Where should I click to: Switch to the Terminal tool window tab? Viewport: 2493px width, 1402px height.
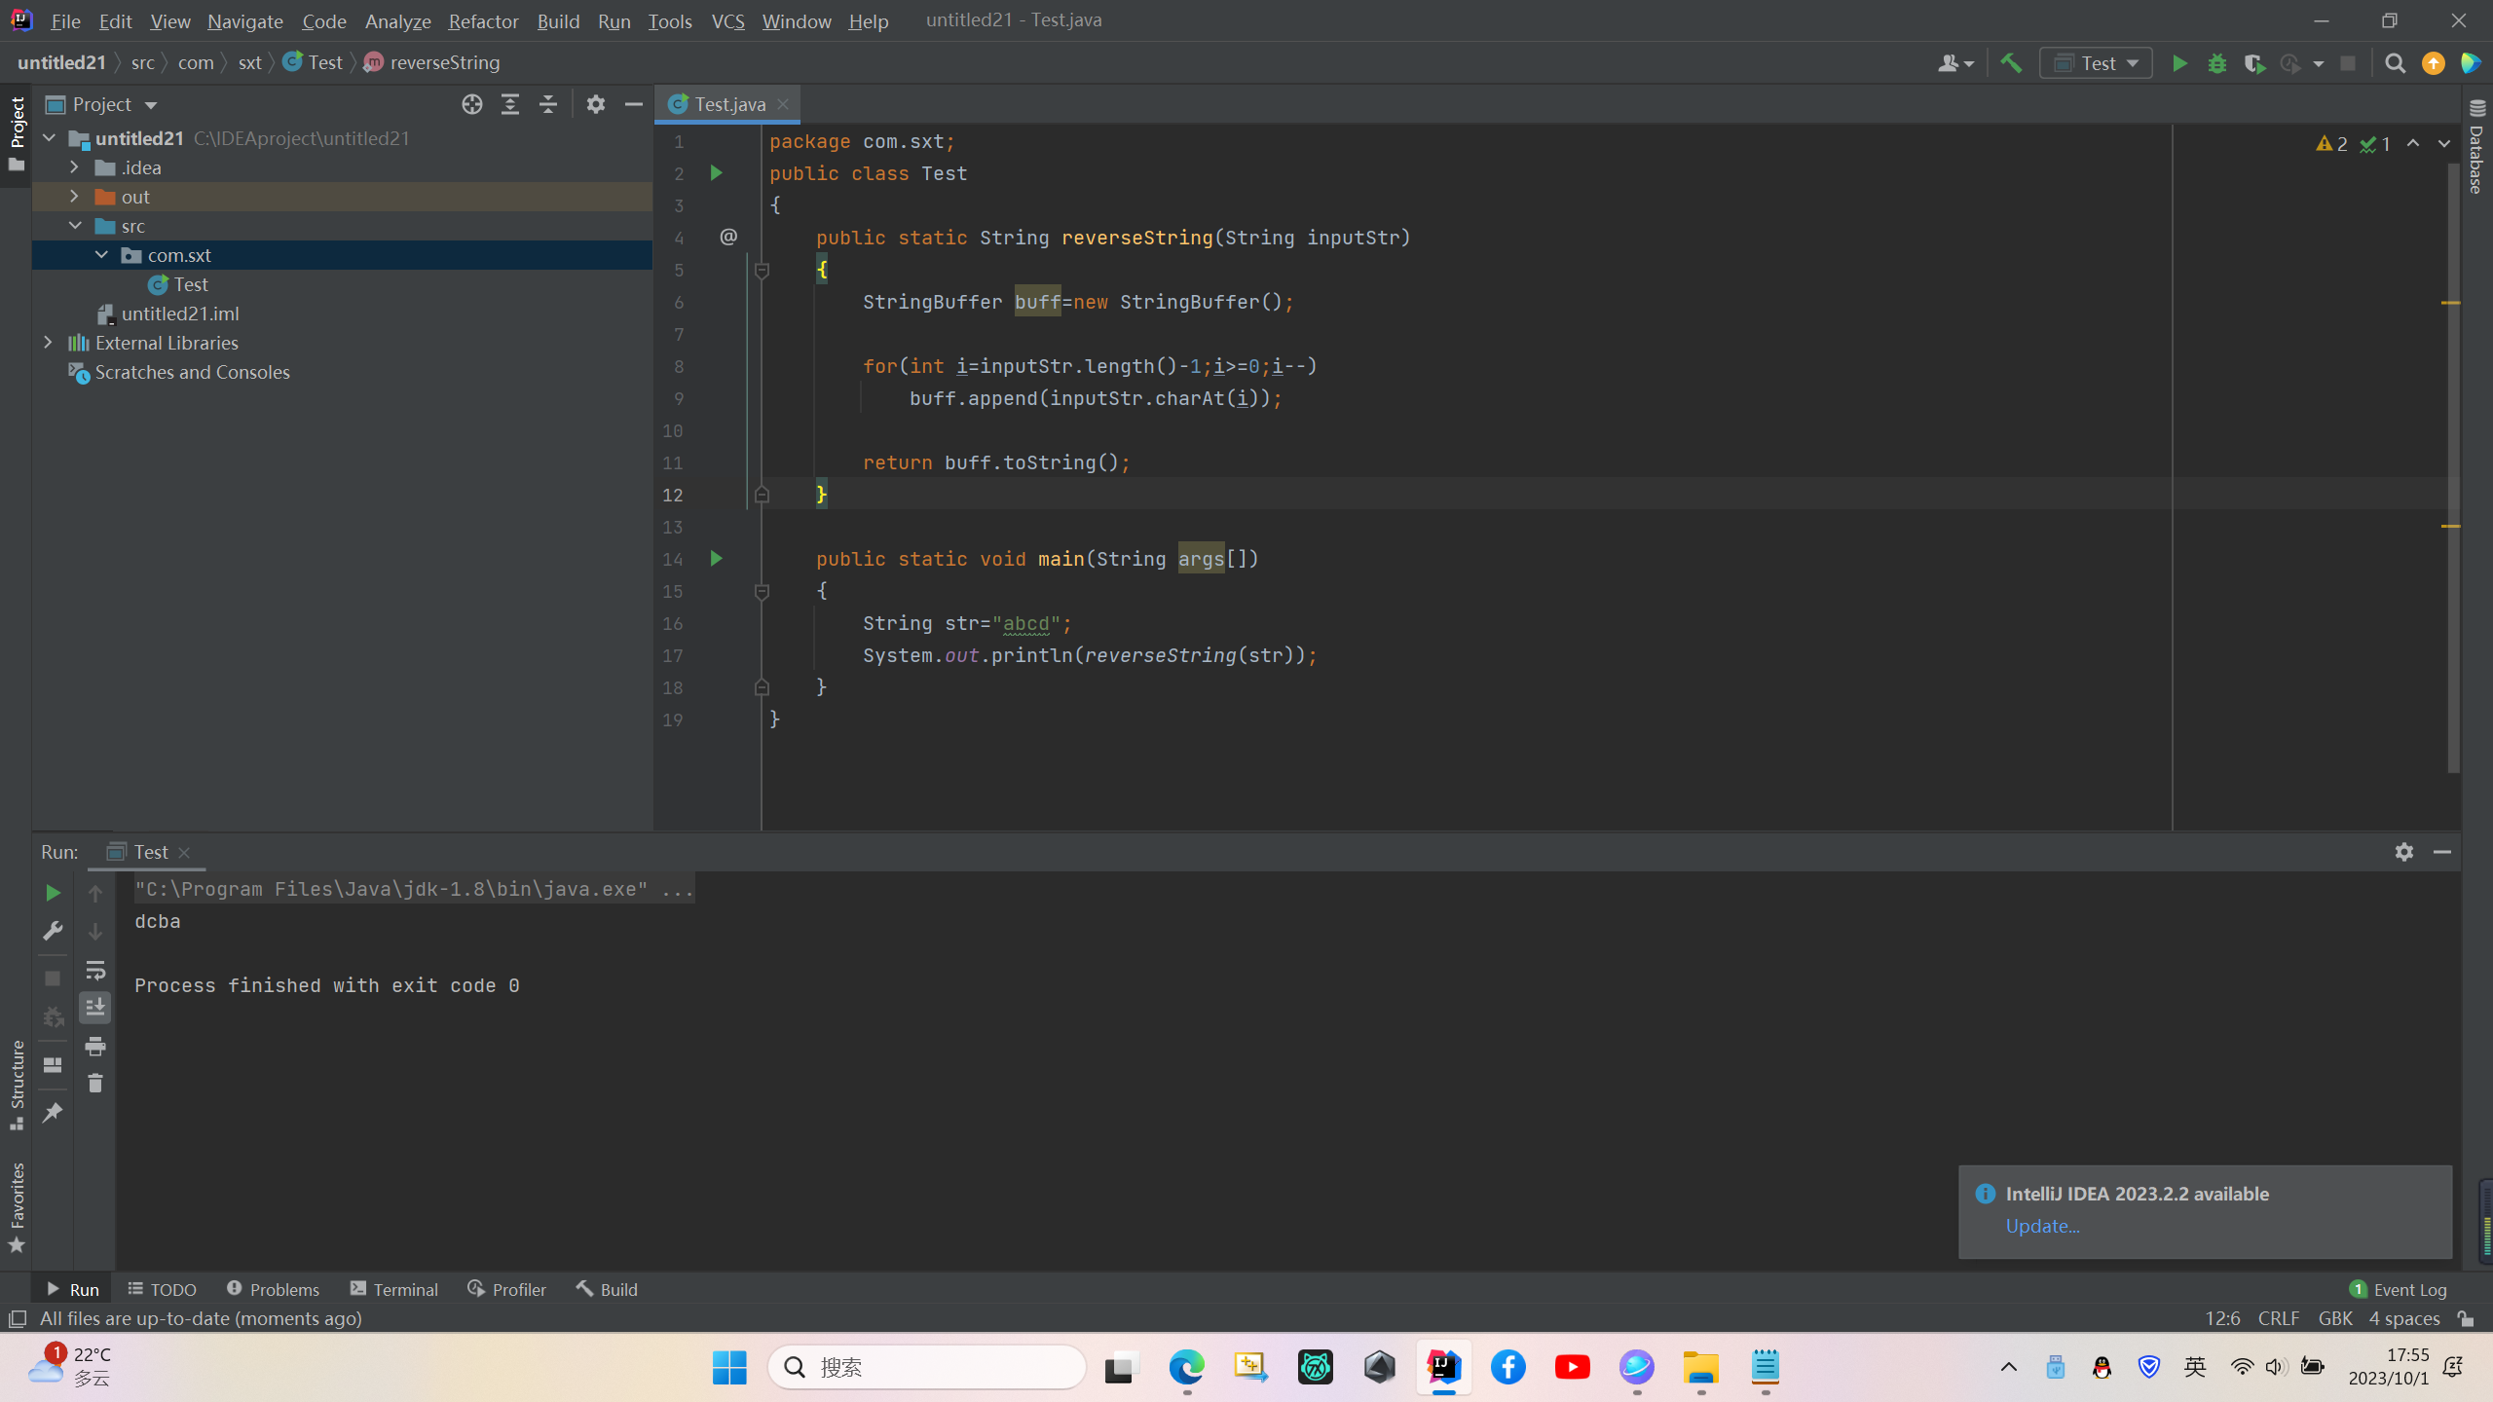(394, 1289)
